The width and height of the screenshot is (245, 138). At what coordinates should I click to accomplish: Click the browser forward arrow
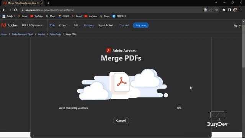10,10
